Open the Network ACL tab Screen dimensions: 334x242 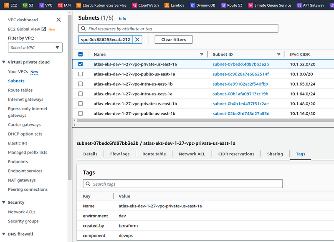[x=192, y=154]
